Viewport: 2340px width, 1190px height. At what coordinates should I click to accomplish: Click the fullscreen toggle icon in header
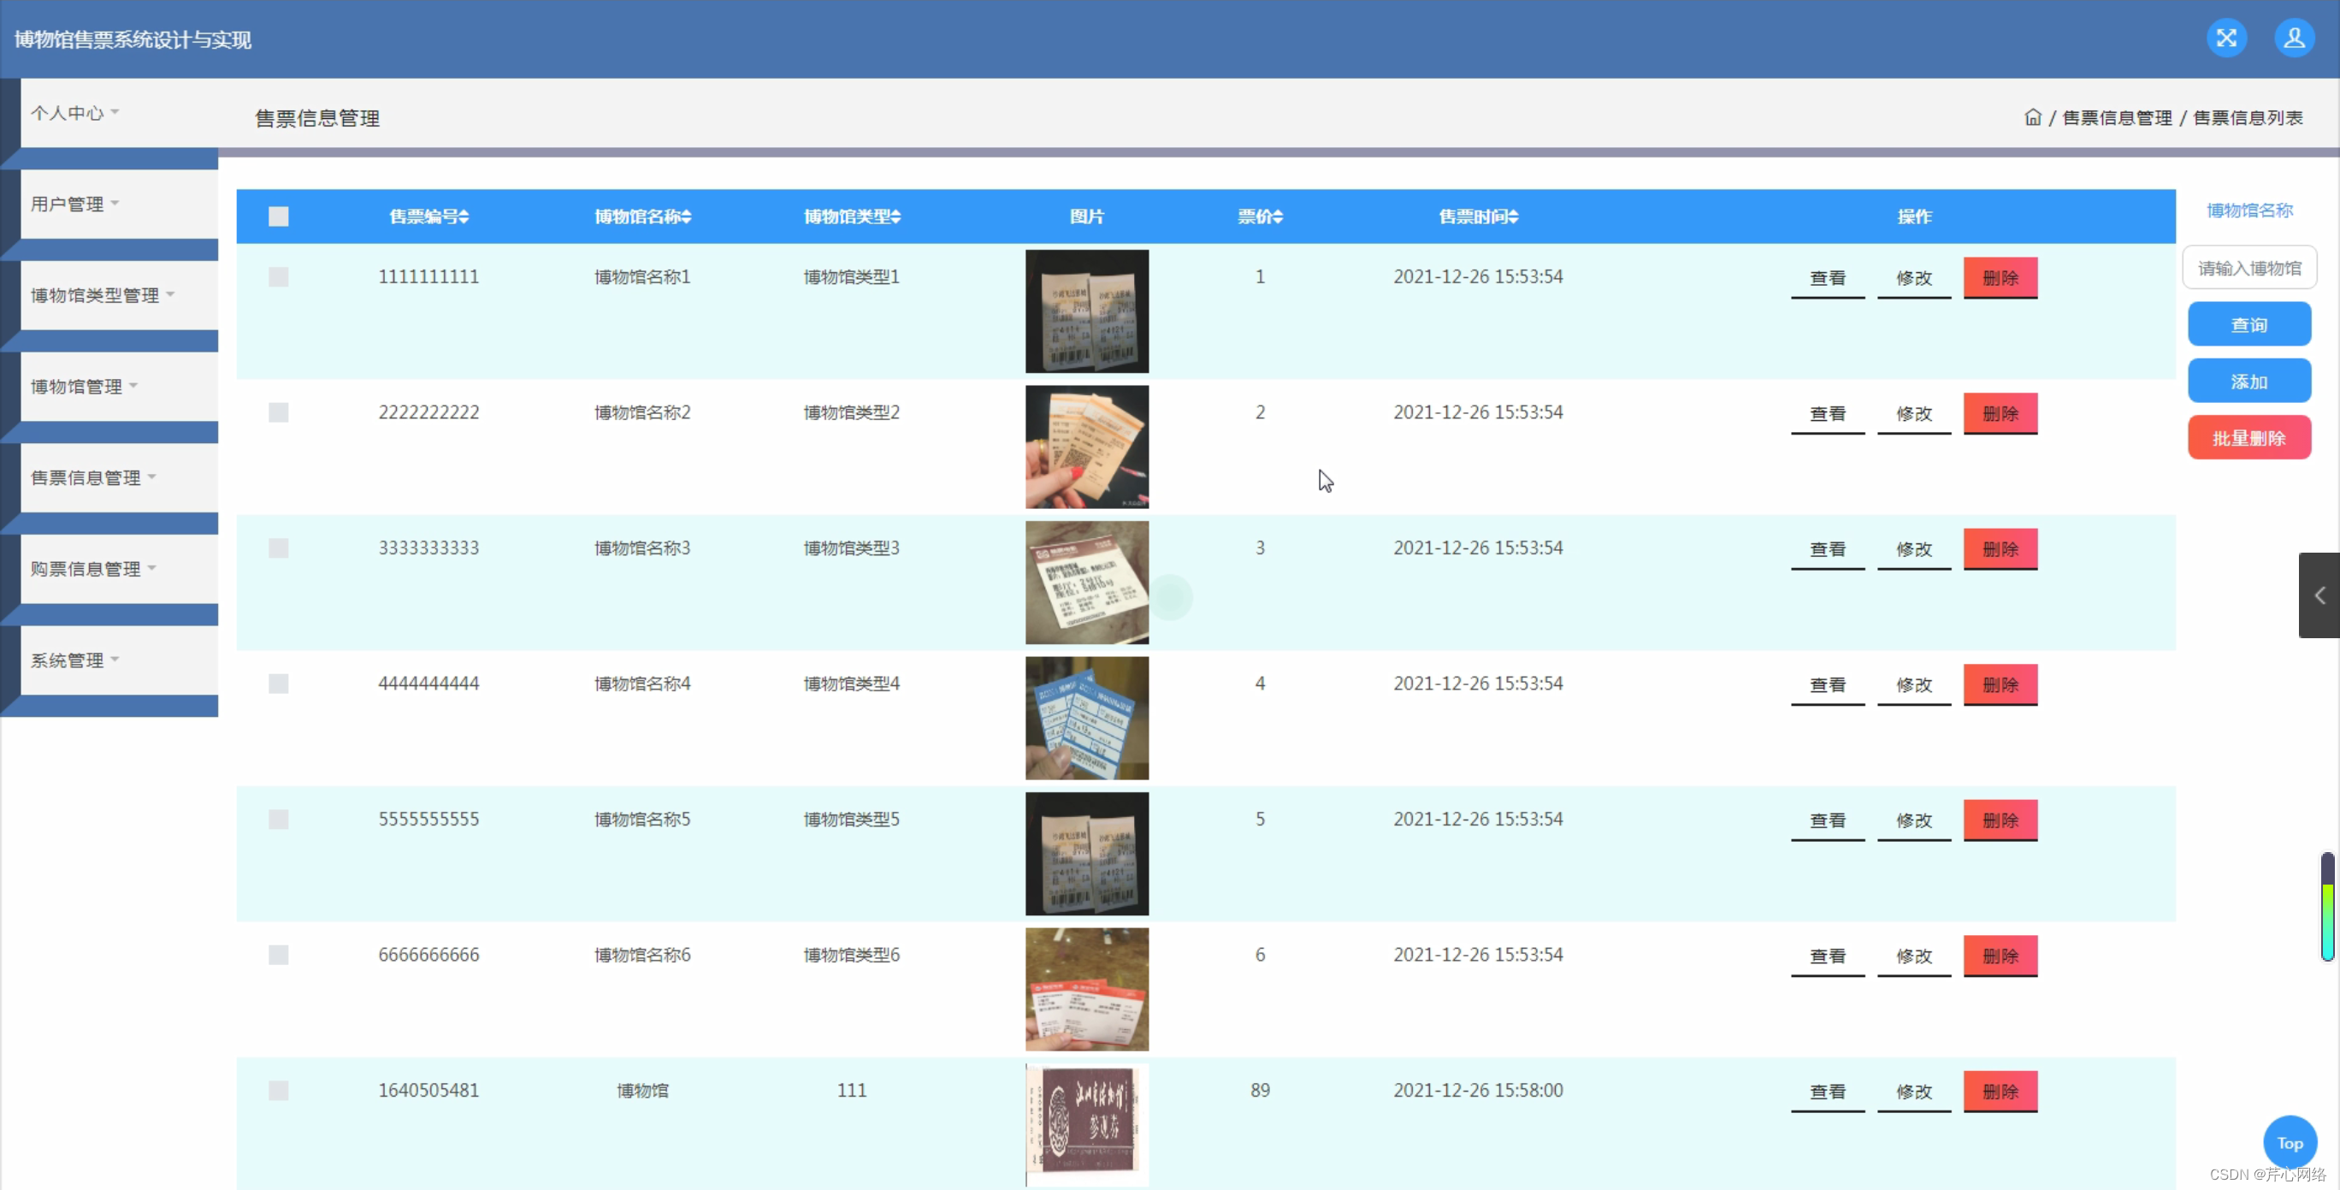[2225, 38]
